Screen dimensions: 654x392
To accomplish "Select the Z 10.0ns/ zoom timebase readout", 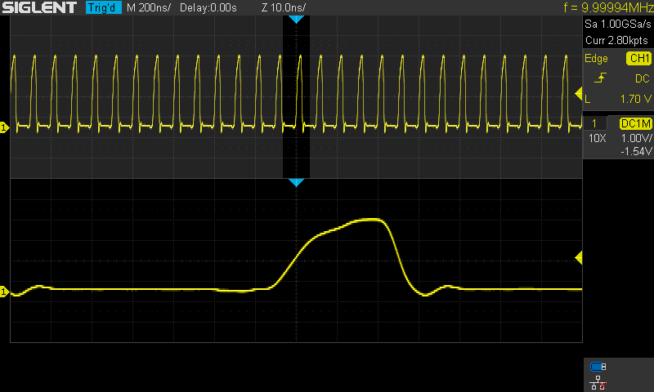I will click(x=284, y=7).
